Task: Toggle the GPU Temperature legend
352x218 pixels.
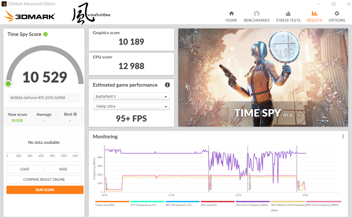Action: pyautogui.click(x=182, y=203)
